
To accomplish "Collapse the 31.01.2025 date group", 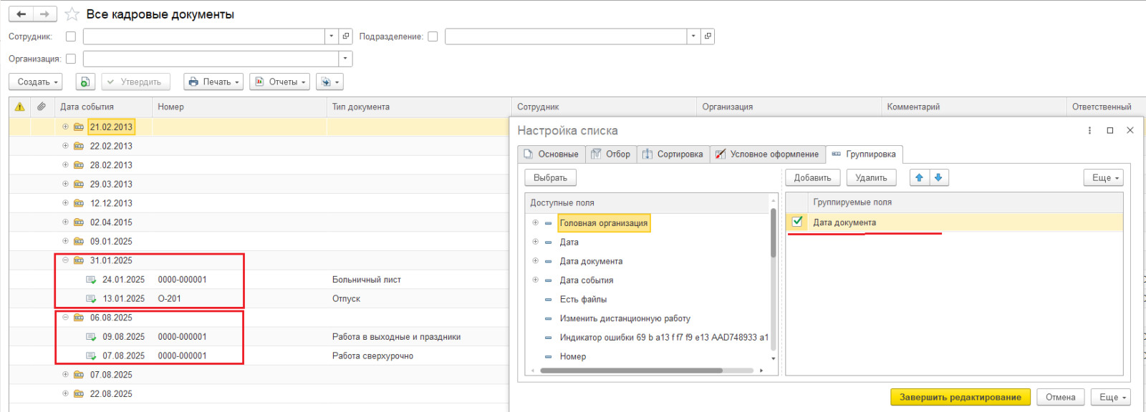I will click(65, 260).
